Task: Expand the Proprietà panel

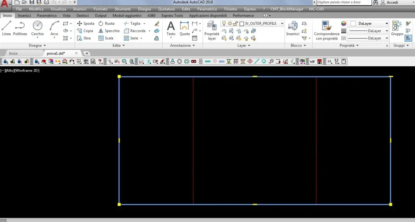Action: point(349,45)
